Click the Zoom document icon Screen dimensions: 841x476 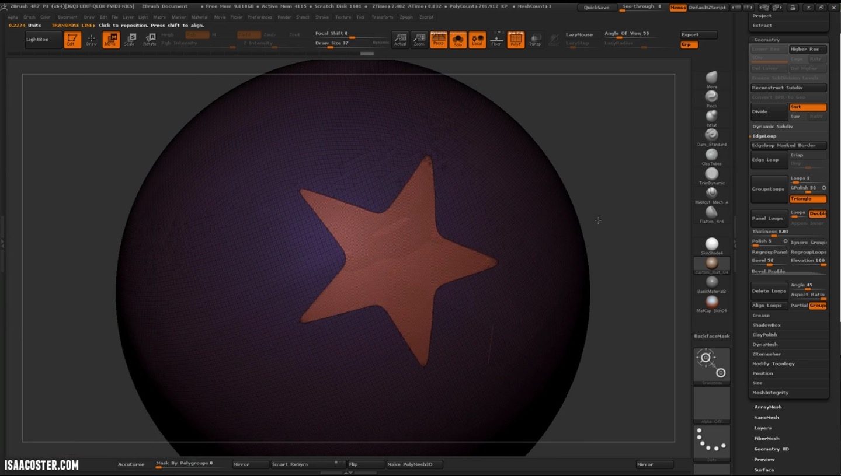(x=419, y=40)
